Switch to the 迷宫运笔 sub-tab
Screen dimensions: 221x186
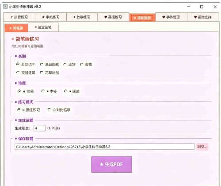43,27
